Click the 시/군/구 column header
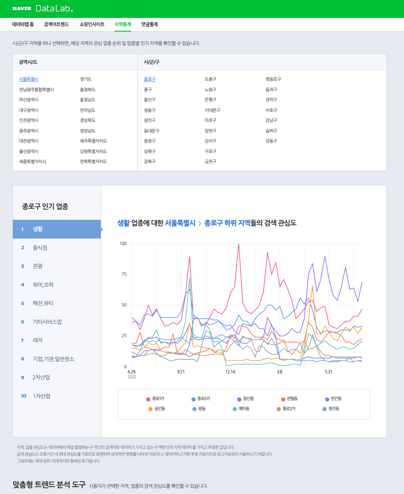 click(152, 62)
